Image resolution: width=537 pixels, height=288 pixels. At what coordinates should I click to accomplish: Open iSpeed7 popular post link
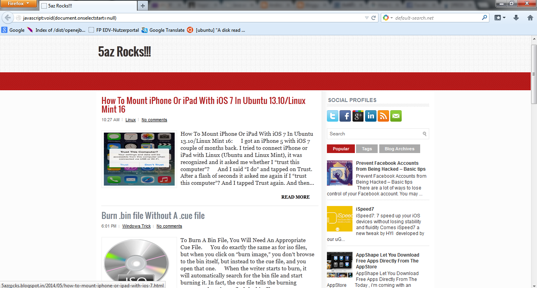[x=365, y=209]
